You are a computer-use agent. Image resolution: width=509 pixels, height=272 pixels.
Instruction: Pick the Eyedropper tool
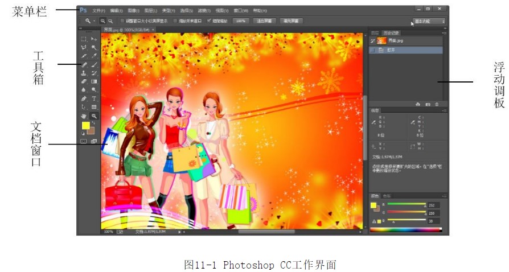94,56
